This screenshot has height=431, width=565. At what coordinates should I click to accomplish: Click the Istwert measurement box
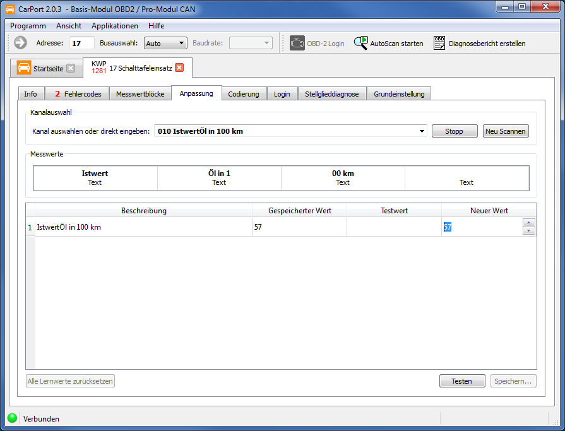(x=95, y=178)
